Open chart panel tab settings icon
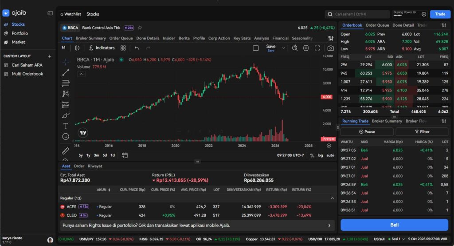Screen dimensions: 454x246 [331, 38]
